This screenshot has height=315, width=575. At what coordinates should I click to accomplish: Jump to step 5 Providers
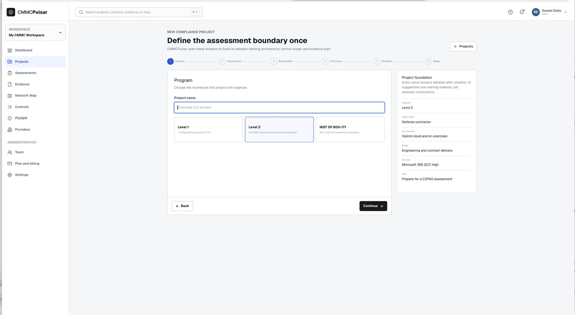pos(377,61)
